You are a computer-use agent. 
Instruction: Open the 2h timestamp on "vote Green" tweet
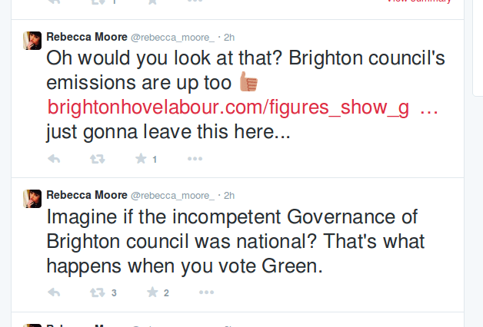(229, 195)
